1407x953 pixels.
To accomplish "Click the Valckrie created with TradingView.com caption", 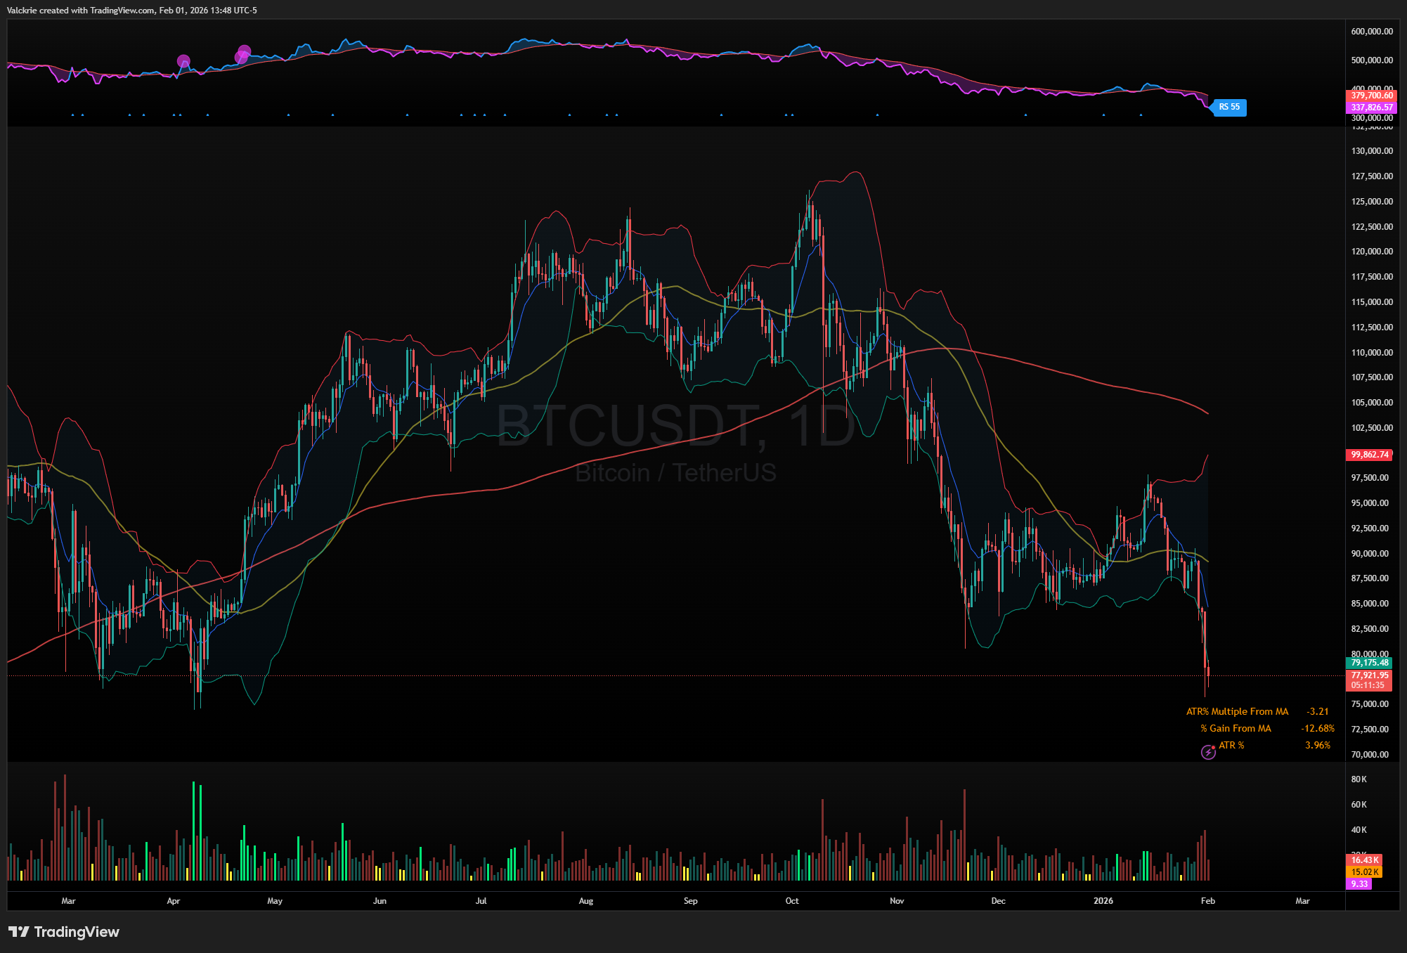I will [132, 11].
